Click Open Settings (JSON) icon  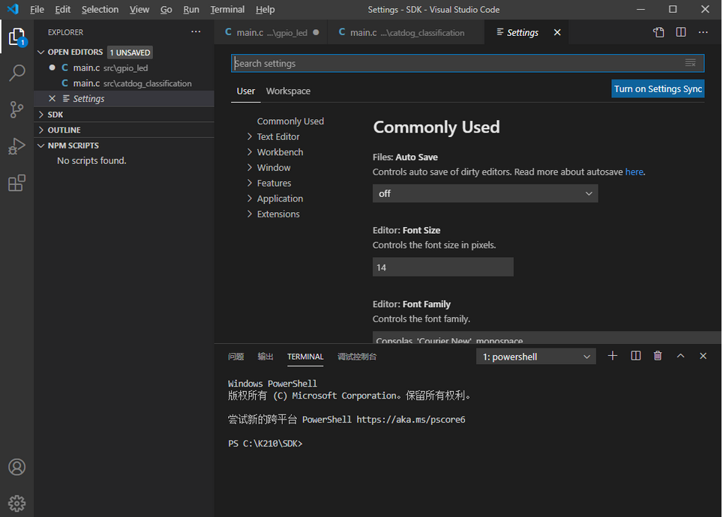pos(658,32)
